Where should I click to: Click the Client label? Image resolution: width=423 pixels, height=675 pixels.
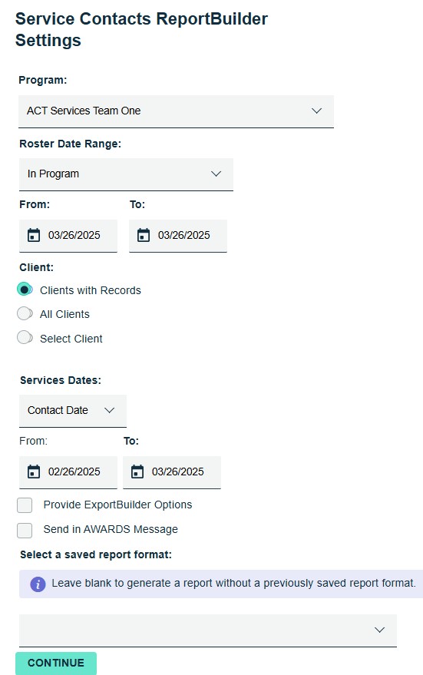37,267
